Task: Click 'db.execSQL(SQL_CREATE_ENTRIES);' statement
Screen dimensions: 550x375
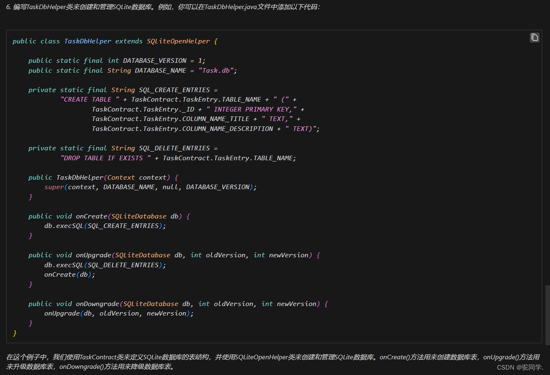Action: tap(105, 226)
